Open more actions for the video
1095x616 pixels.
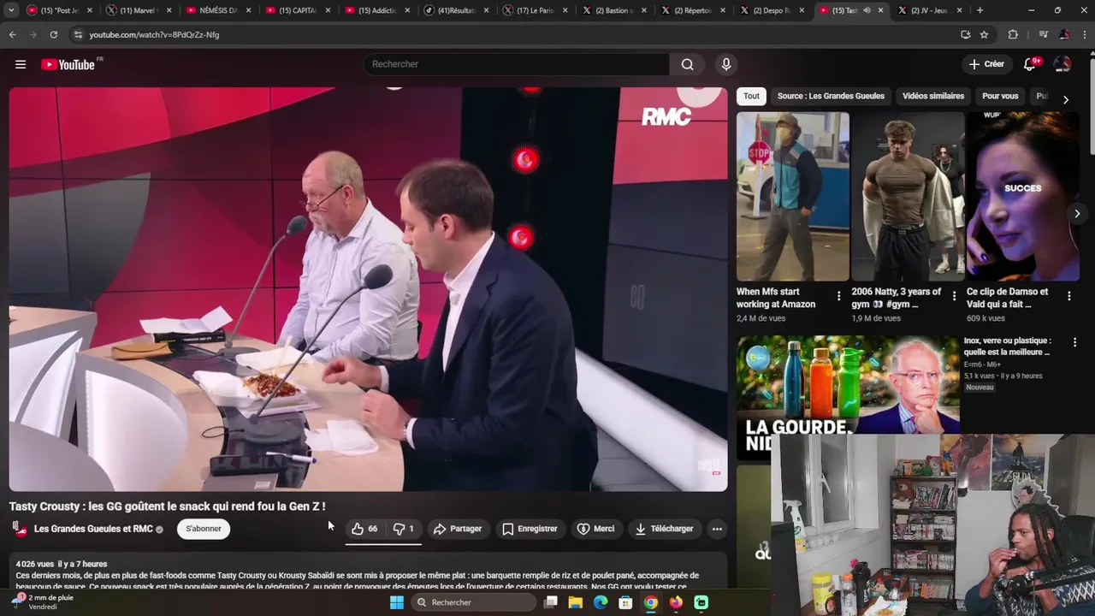point(717,529)
